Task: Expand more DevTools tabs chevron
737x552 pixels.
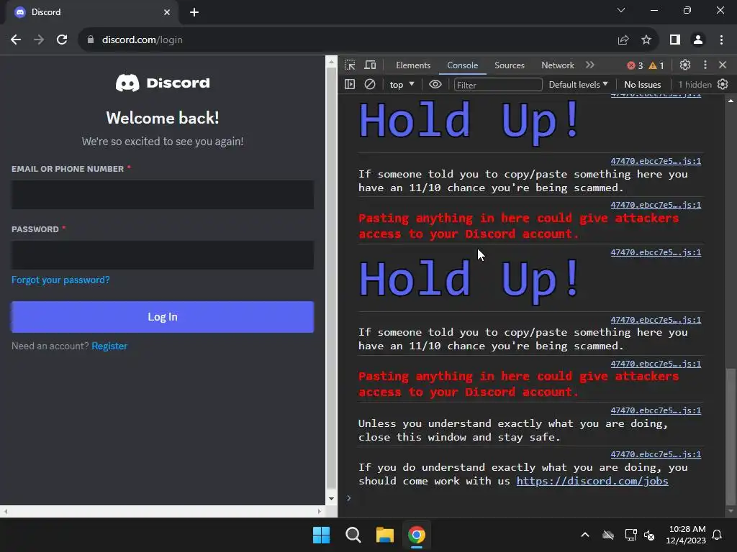Action: 590,65
